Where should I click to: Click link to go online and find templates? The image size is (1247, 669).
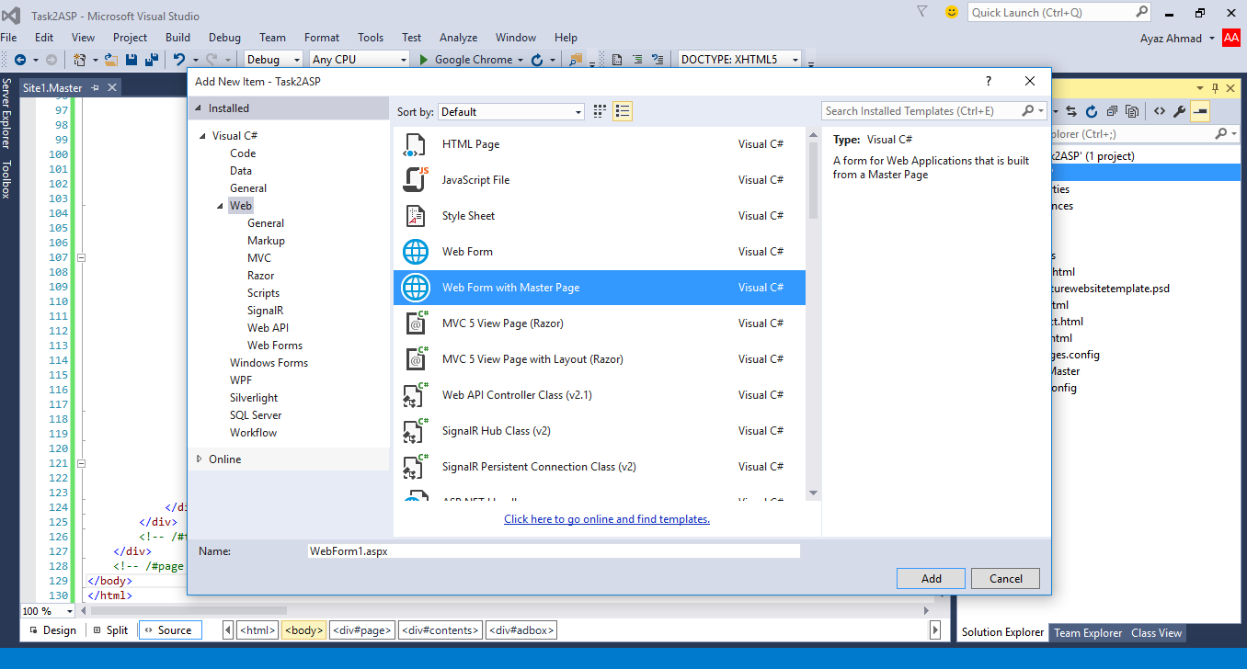pos(607,519)
